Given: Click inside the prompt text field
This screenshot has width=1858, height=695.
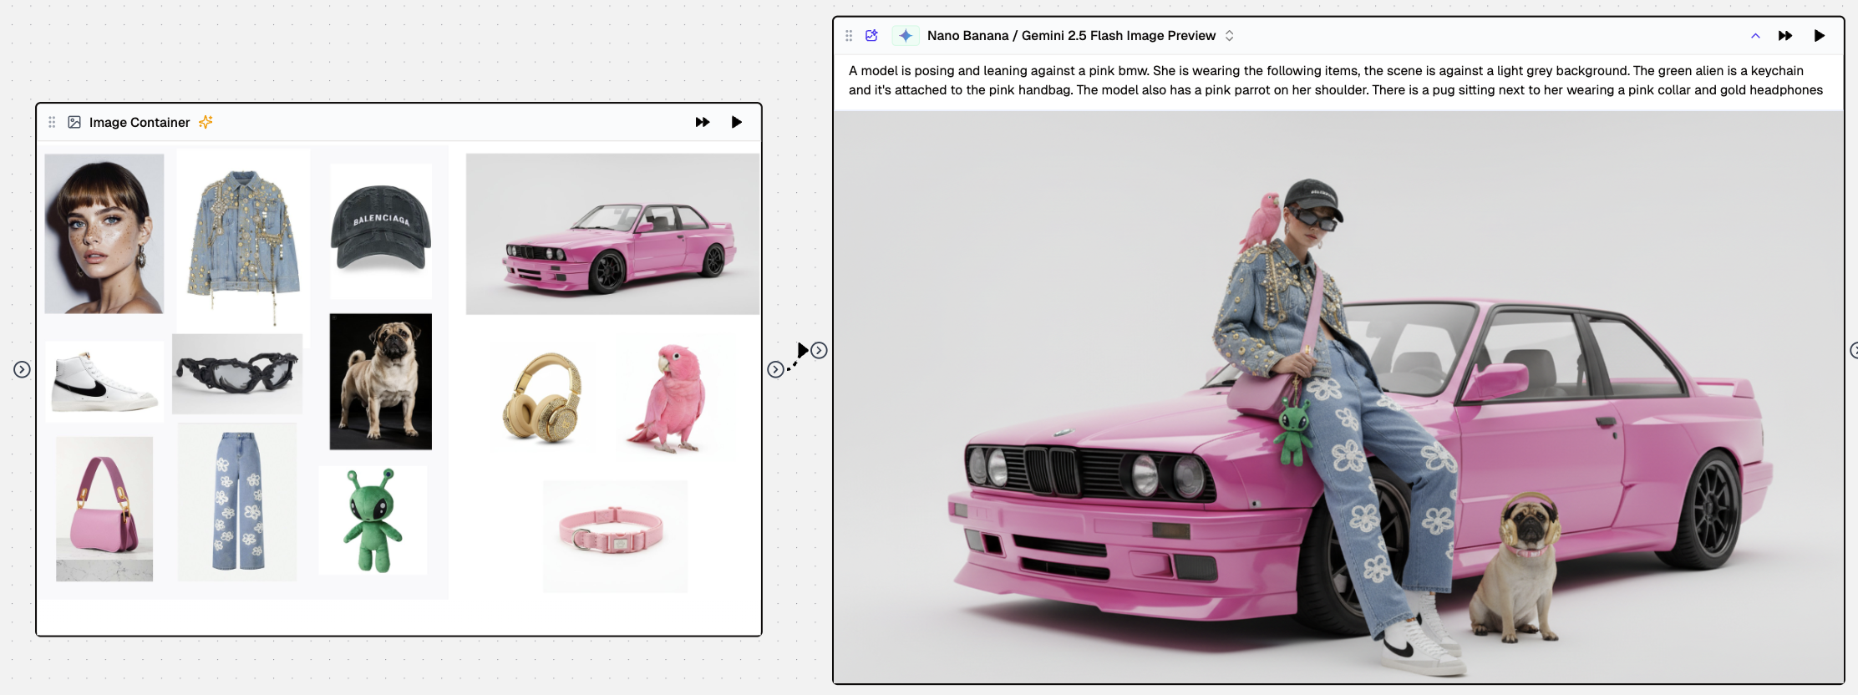Looking at the screenshot, I should 1337,80.
